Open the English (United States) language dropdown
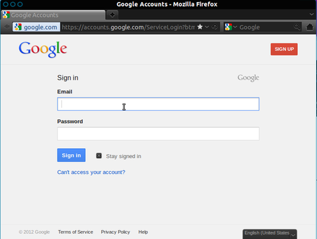This screenshot has height=239, width=317. pyautogui.click(x=270, y=234)
